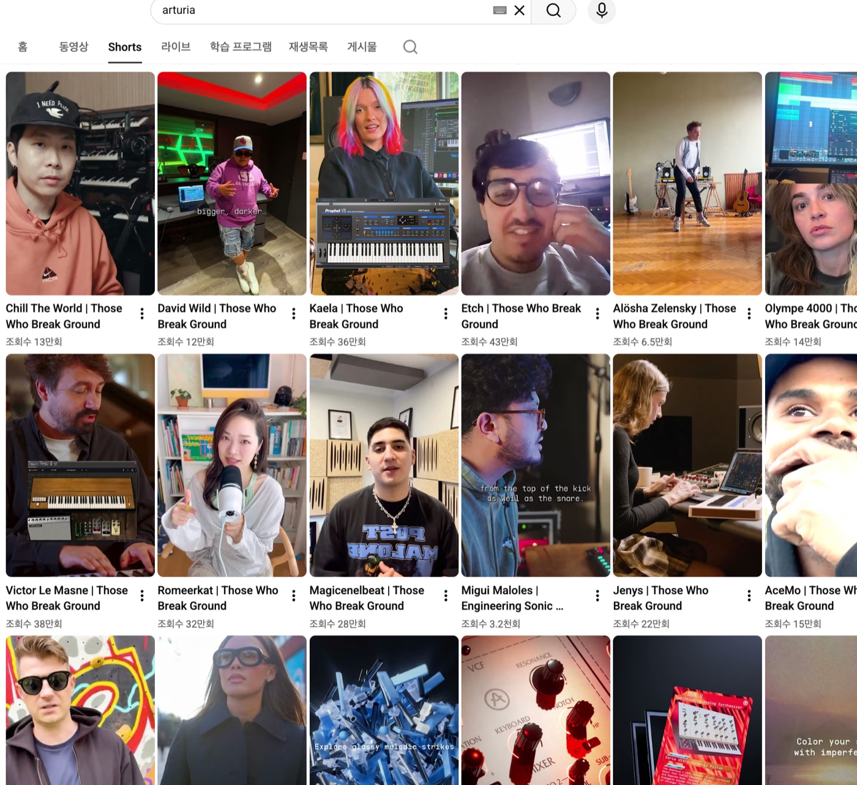
Task: Switch to the 동영상 tab
Action: click(73, 47)
